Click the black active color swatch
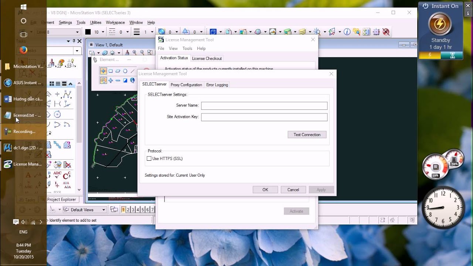473x266 pixels. (x=88, y=32)
